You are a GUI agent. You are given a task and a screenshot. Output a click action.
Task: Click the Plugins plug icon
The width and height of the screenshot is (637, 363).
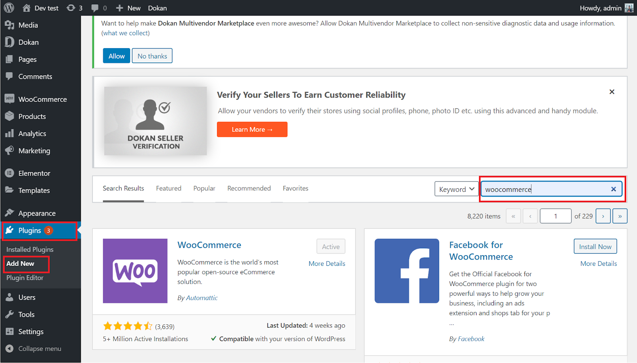(10, 230)
